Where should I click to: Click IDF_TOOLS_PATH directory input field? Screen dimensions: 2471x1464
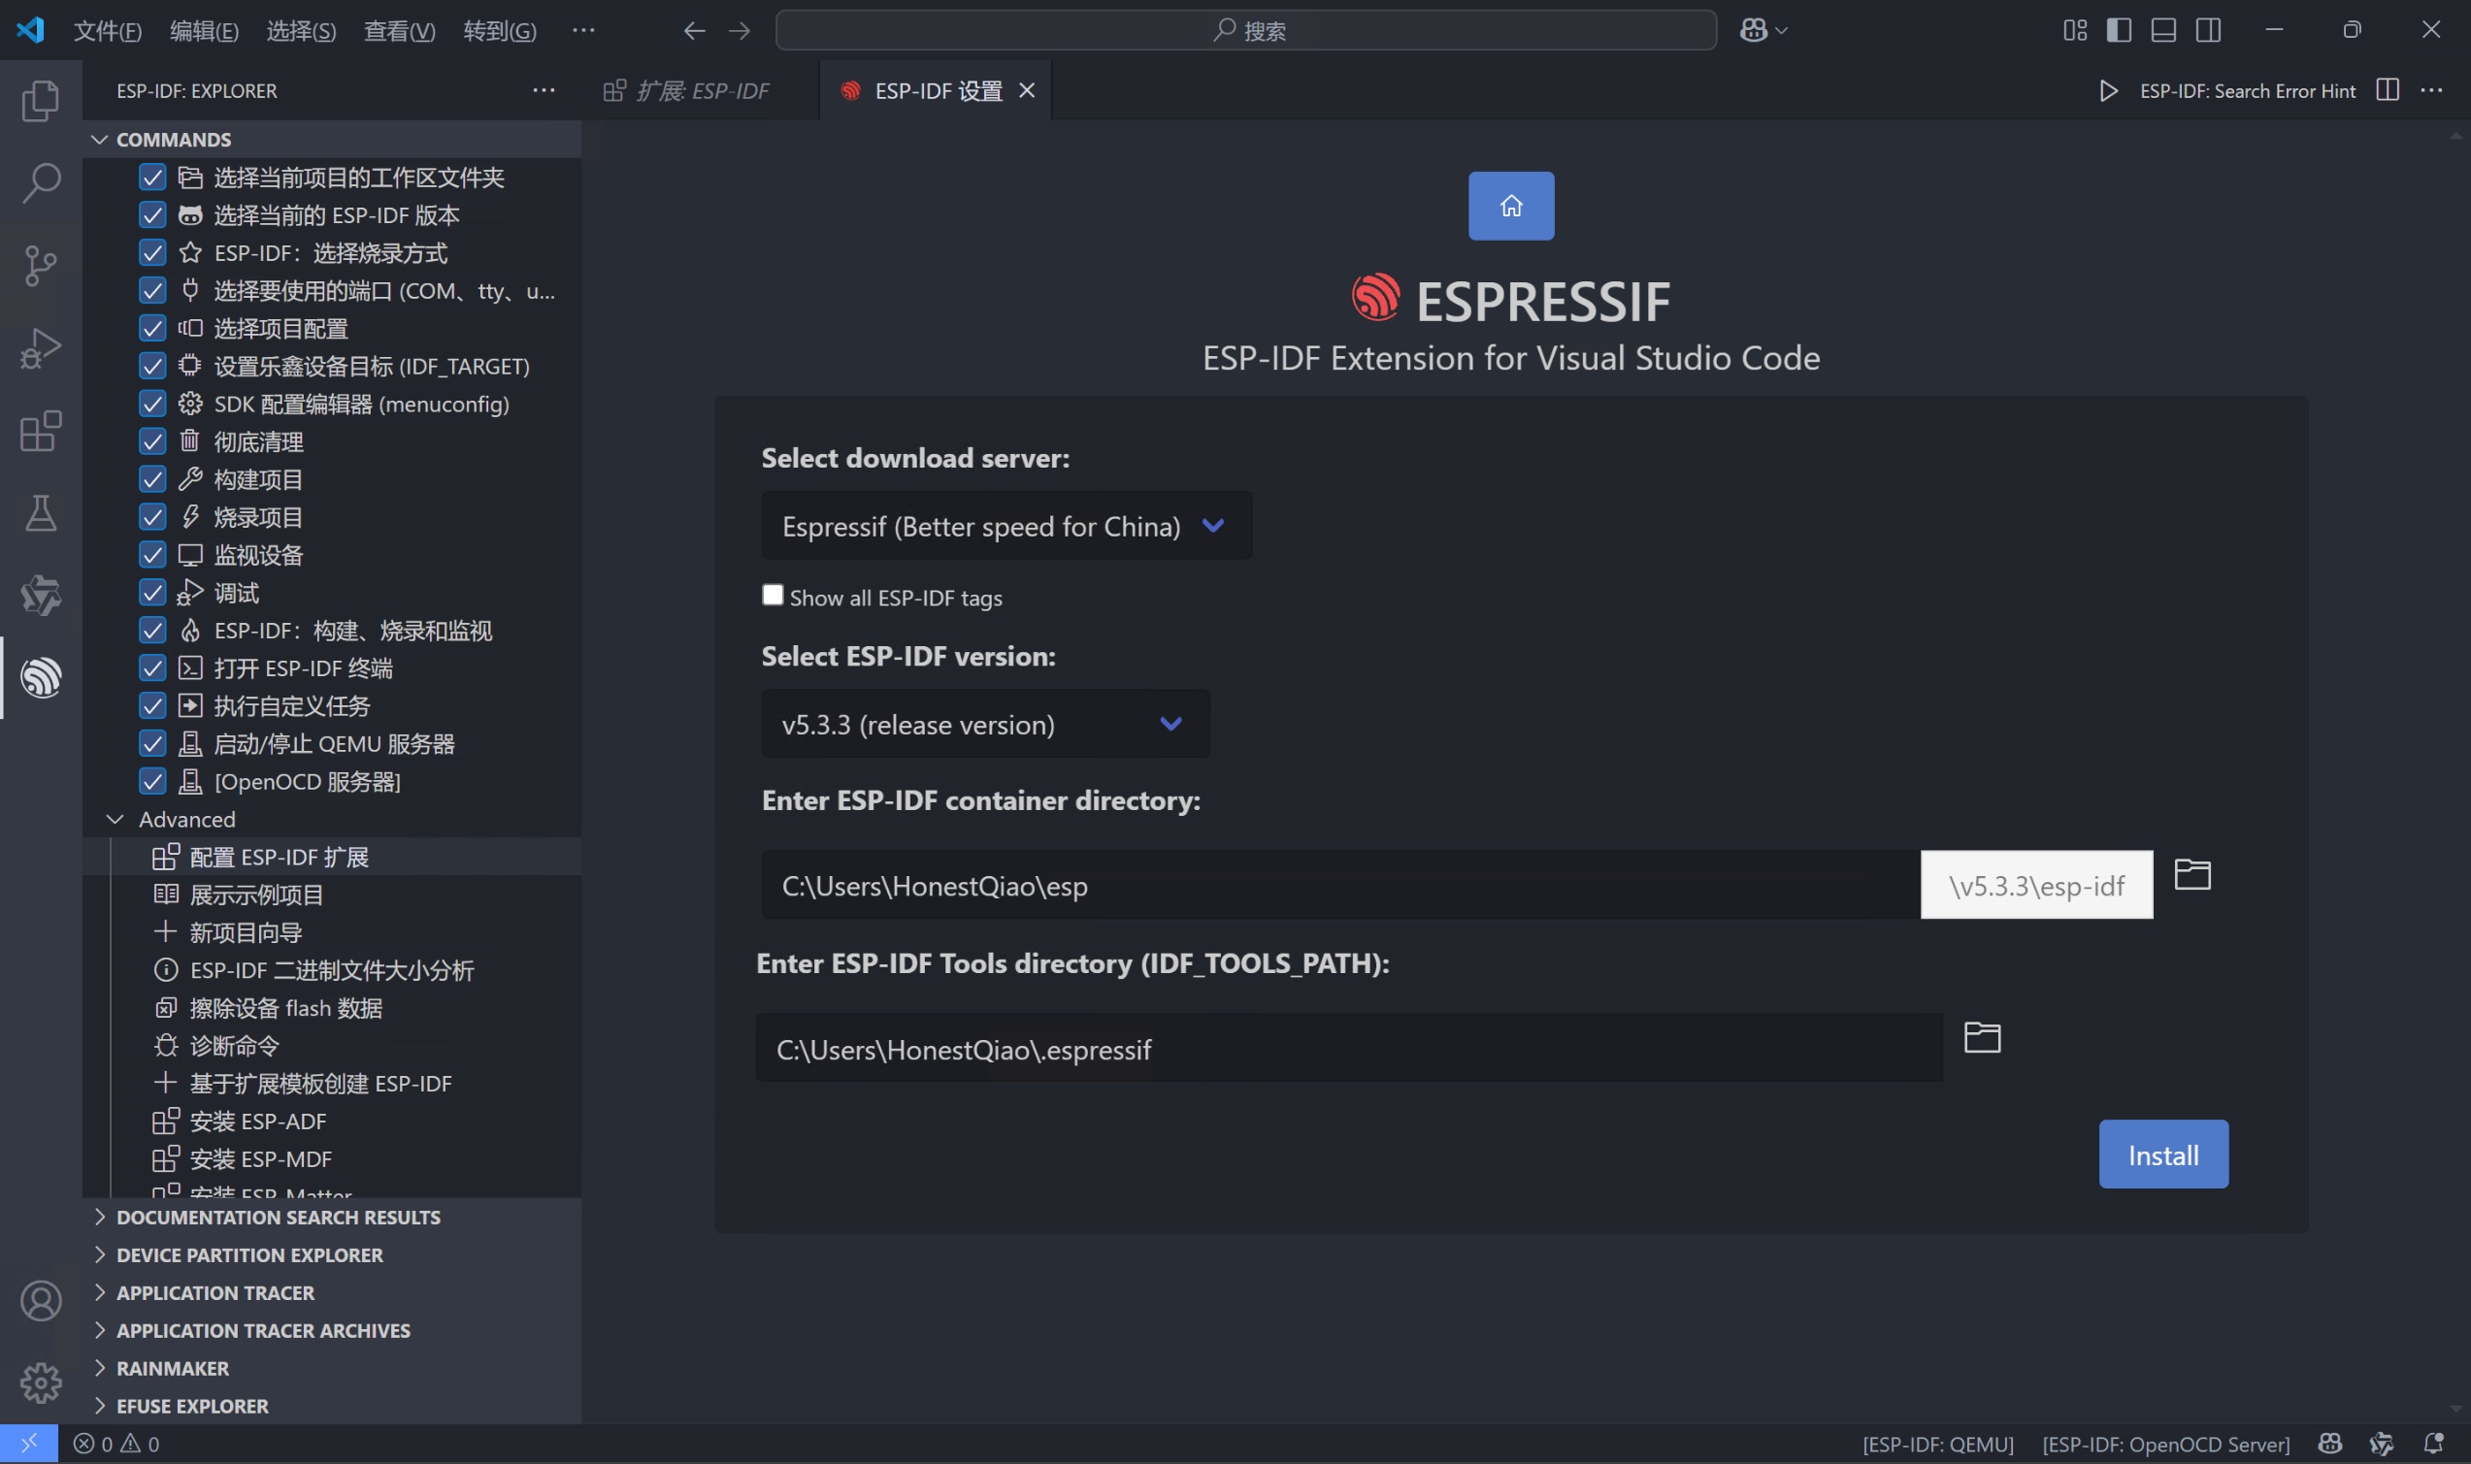(x=1349, y=1048)
